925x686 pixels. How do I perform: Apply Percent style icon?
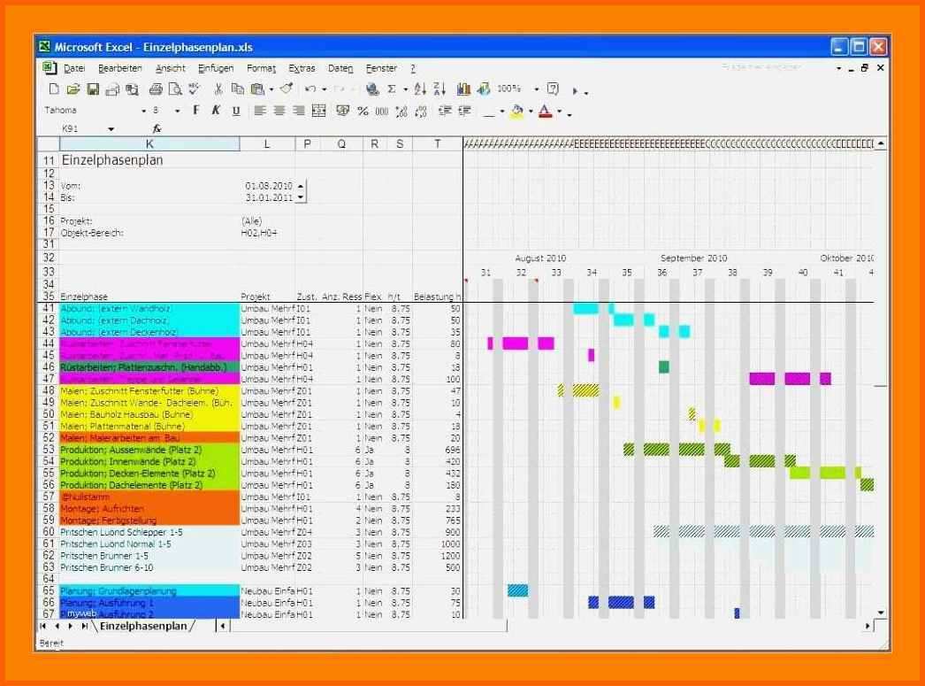click(x=363, y=111)
